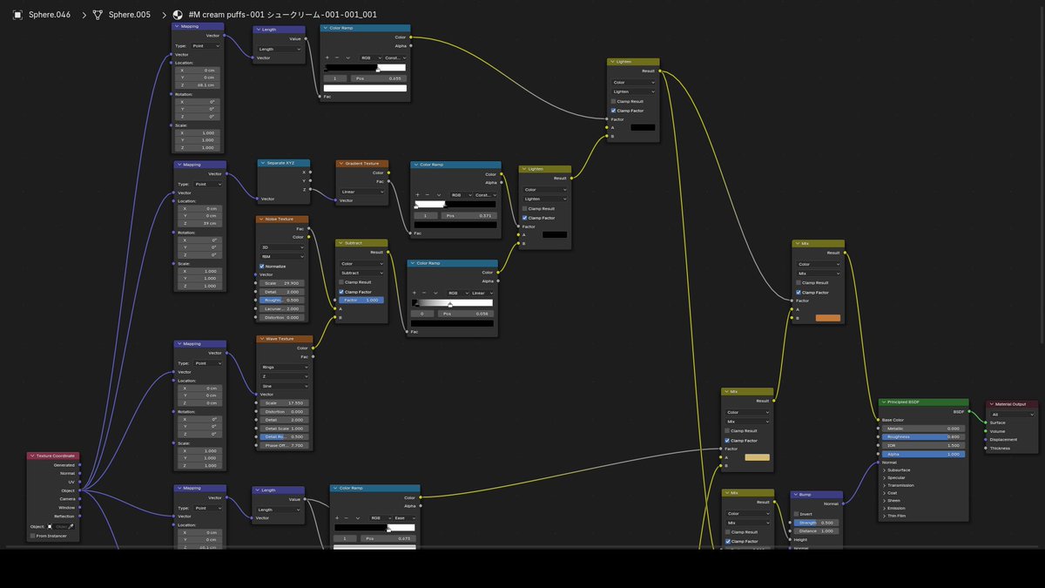Add a stop on Color Ramp with Pos 0.571

tap(417, 194)
